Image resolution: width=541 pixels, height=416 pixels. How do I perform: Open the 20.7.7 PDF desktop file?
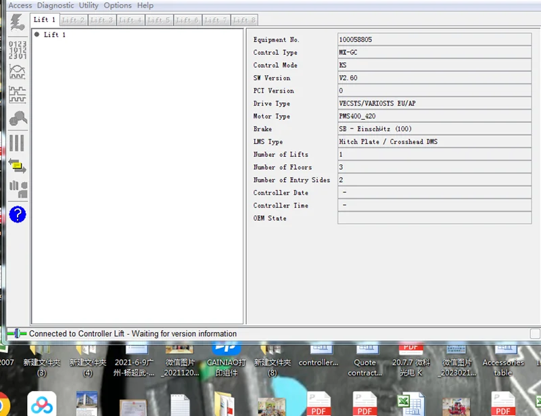[x=411, y=361]
